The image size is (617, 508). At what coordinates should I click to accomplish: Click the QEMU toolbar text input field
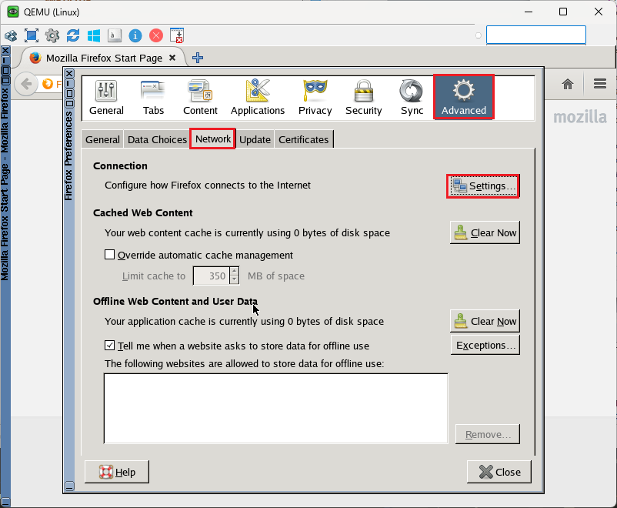(x=536, y=35)
